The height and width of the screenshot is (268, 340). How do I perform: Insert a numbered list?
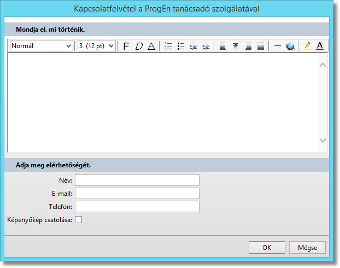[x=168, y=46]
